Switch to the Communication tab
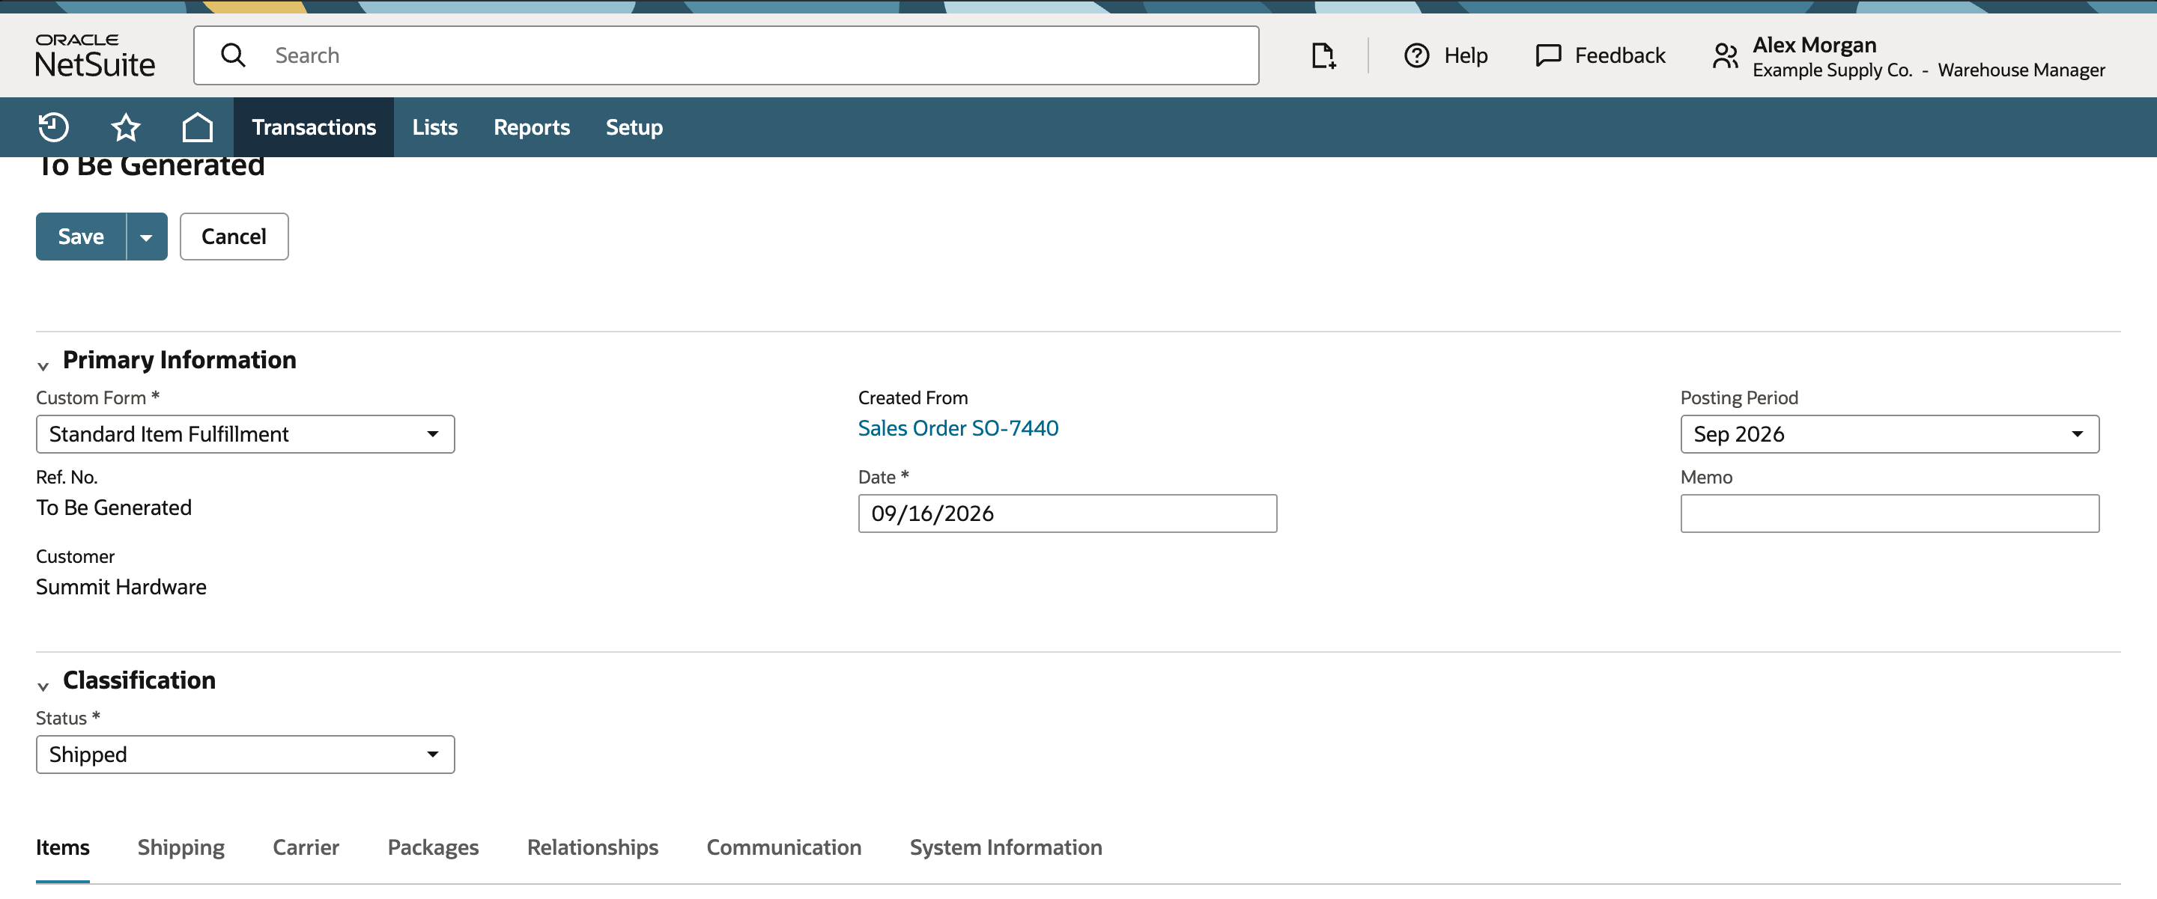Image resolution: width=2157 pixels, height=899 pixels. pyautogui.click(x=783, y=847)
